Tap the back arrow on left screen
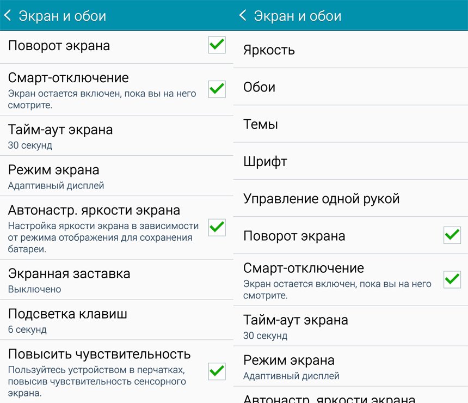This screenshot has width=468, height=403. click(x=8, y=15)
